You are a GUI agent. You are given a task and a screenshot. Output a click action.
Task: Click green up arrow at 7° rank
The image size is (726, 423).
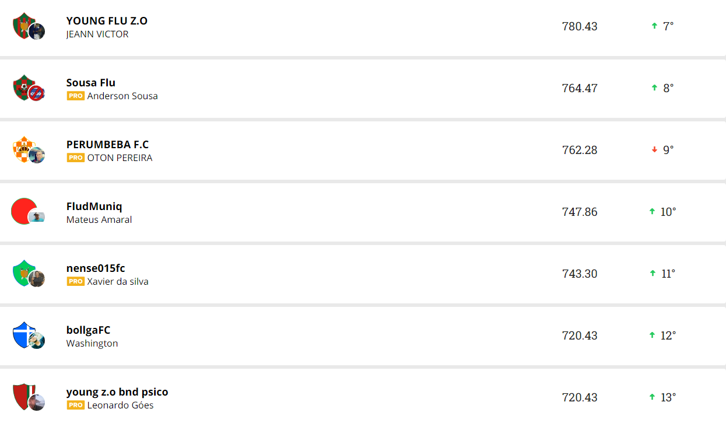coord(654,26)
